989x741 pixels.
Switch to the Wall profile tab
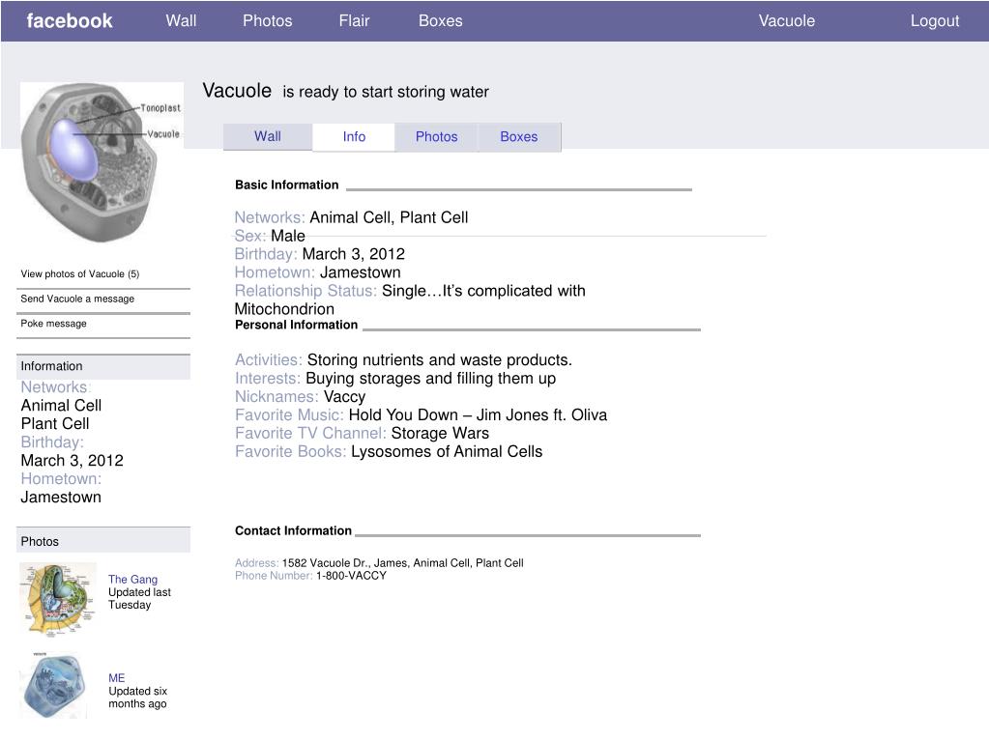point(268,136)
